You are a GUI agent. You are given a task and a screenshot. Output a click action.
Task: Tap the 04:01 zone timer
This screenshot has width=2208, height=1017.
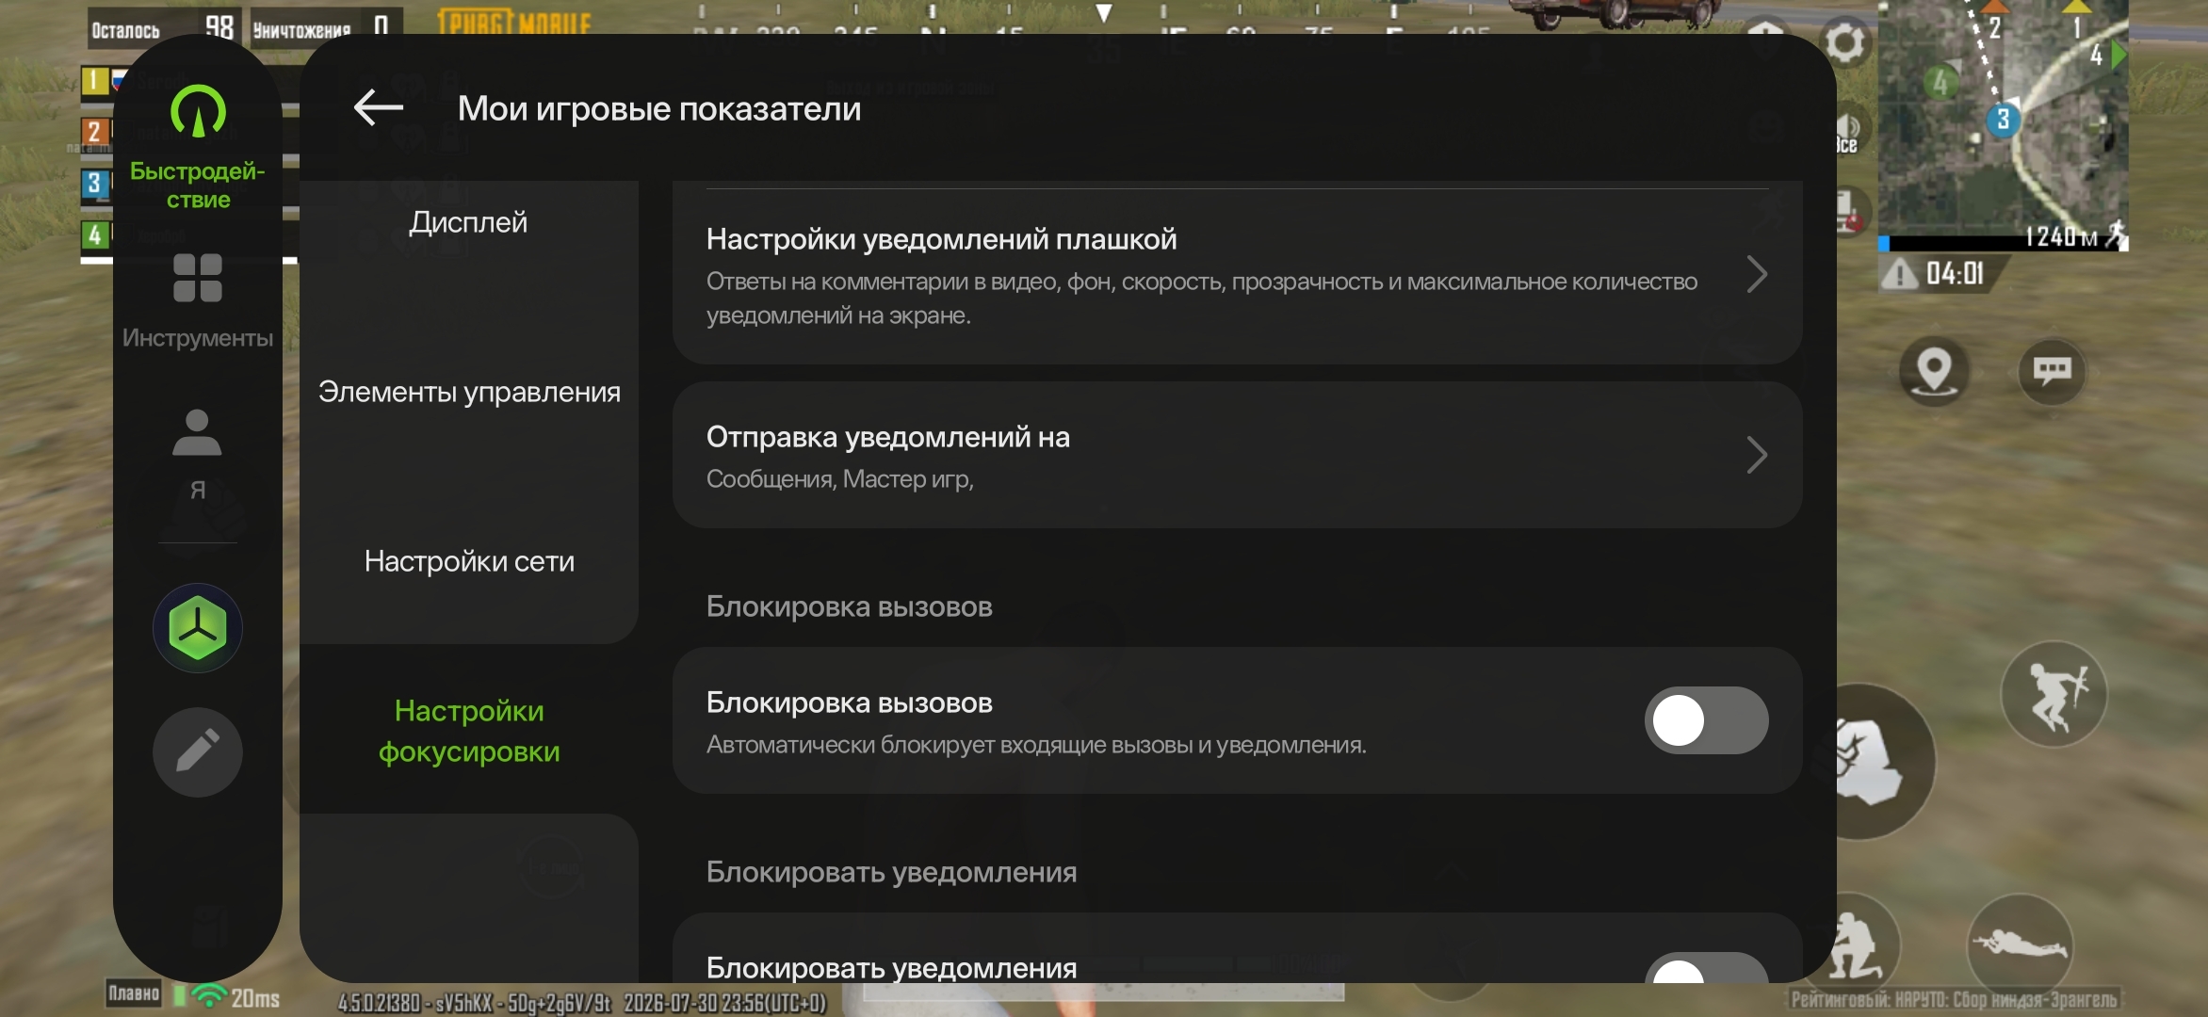[x=1955, y=274]
